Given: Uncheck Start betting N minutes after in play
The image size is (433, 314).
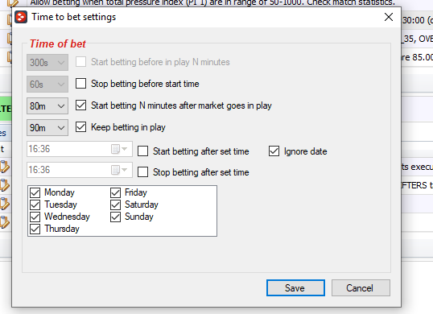Looking at the screenshot, I should (x=81, y=105).
